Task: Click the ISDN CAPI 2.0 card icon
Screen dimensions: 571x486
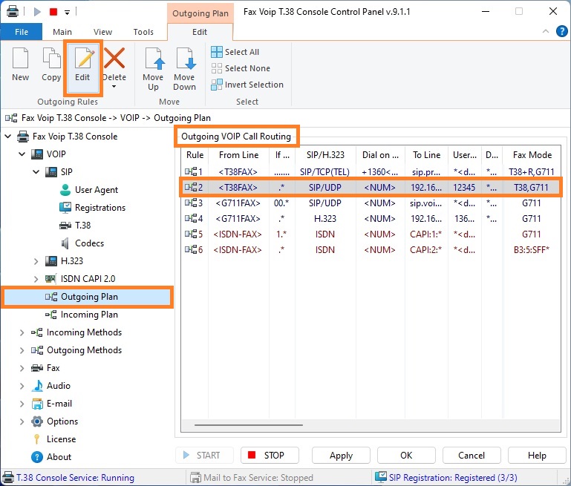Action: (51, 279)
